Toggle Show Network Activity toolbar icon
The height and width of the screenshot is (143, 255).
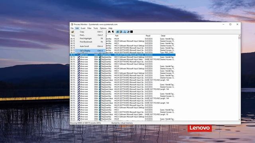(125, 32)
